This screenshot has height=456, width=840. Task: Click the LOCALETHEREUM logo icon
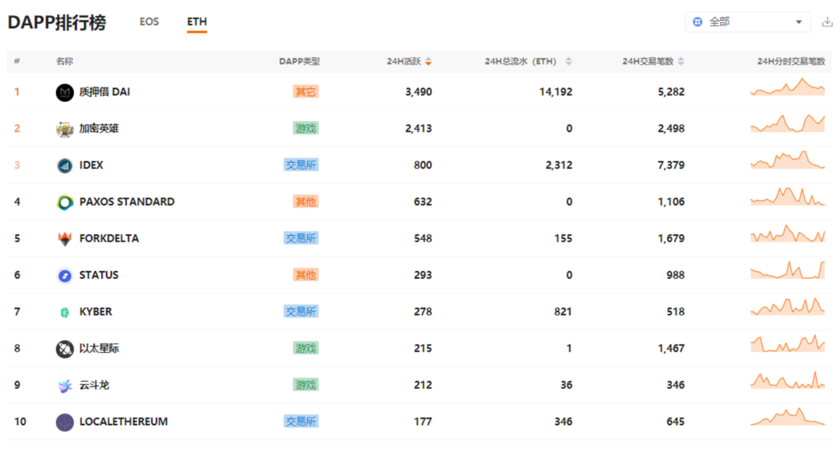pos(65,423)
